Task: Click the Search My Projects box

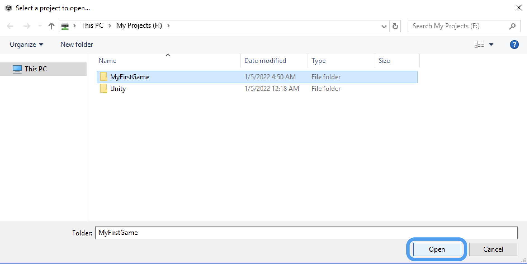Action: (x=459, y=26)
